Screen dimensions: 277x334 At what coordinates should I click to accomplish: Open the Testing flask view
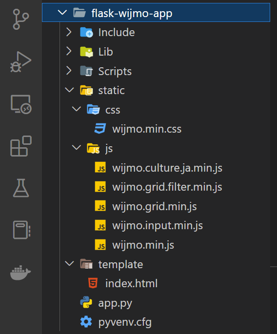21,188
